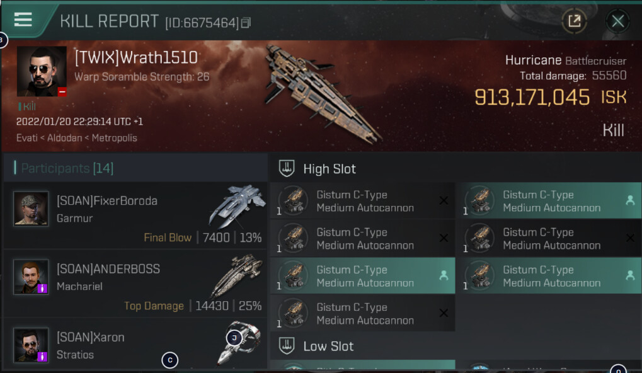Select the Low Slot section icon
The height and width of the screenshot is (373, 642).
pos(287,345)
